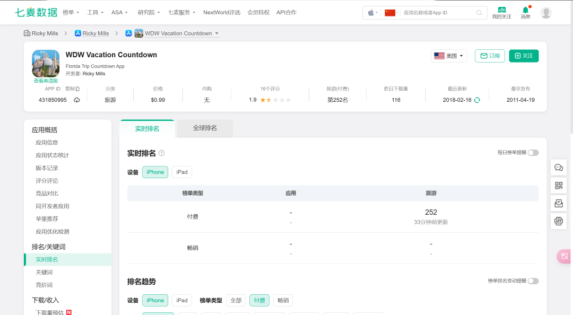Expand the 研究院 nav dropdown
The width and height of the screenshot is (573, 315).
149,12
